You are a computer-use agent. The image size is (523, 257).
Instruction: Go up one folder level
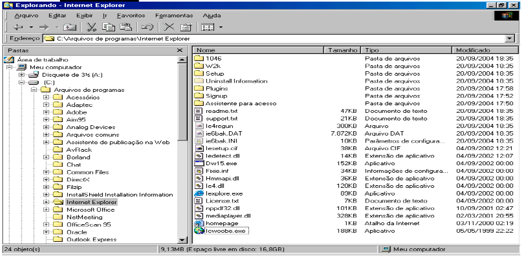tap(70, 28)
